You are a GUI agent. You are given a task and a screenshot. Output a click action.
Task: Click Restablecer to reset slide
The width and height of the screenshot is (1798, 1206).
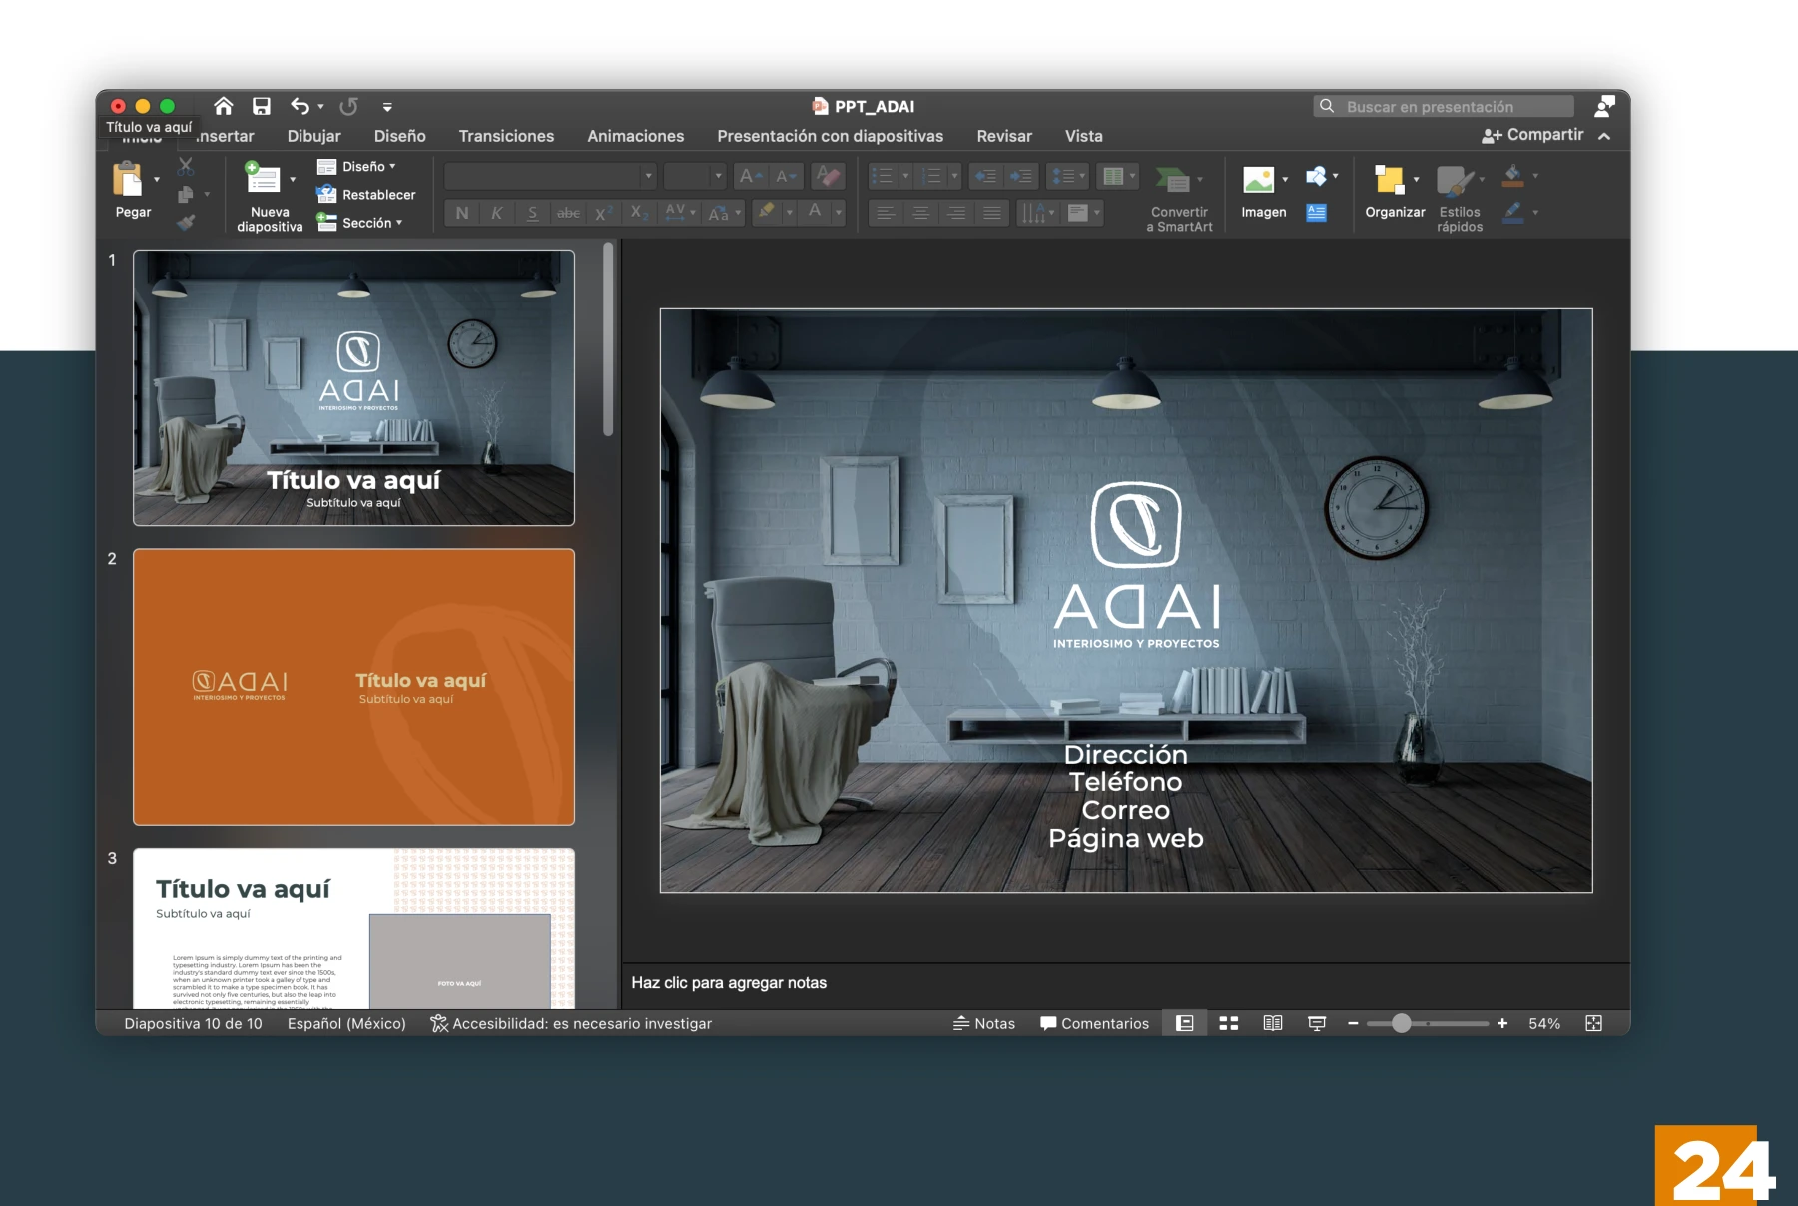365,195
